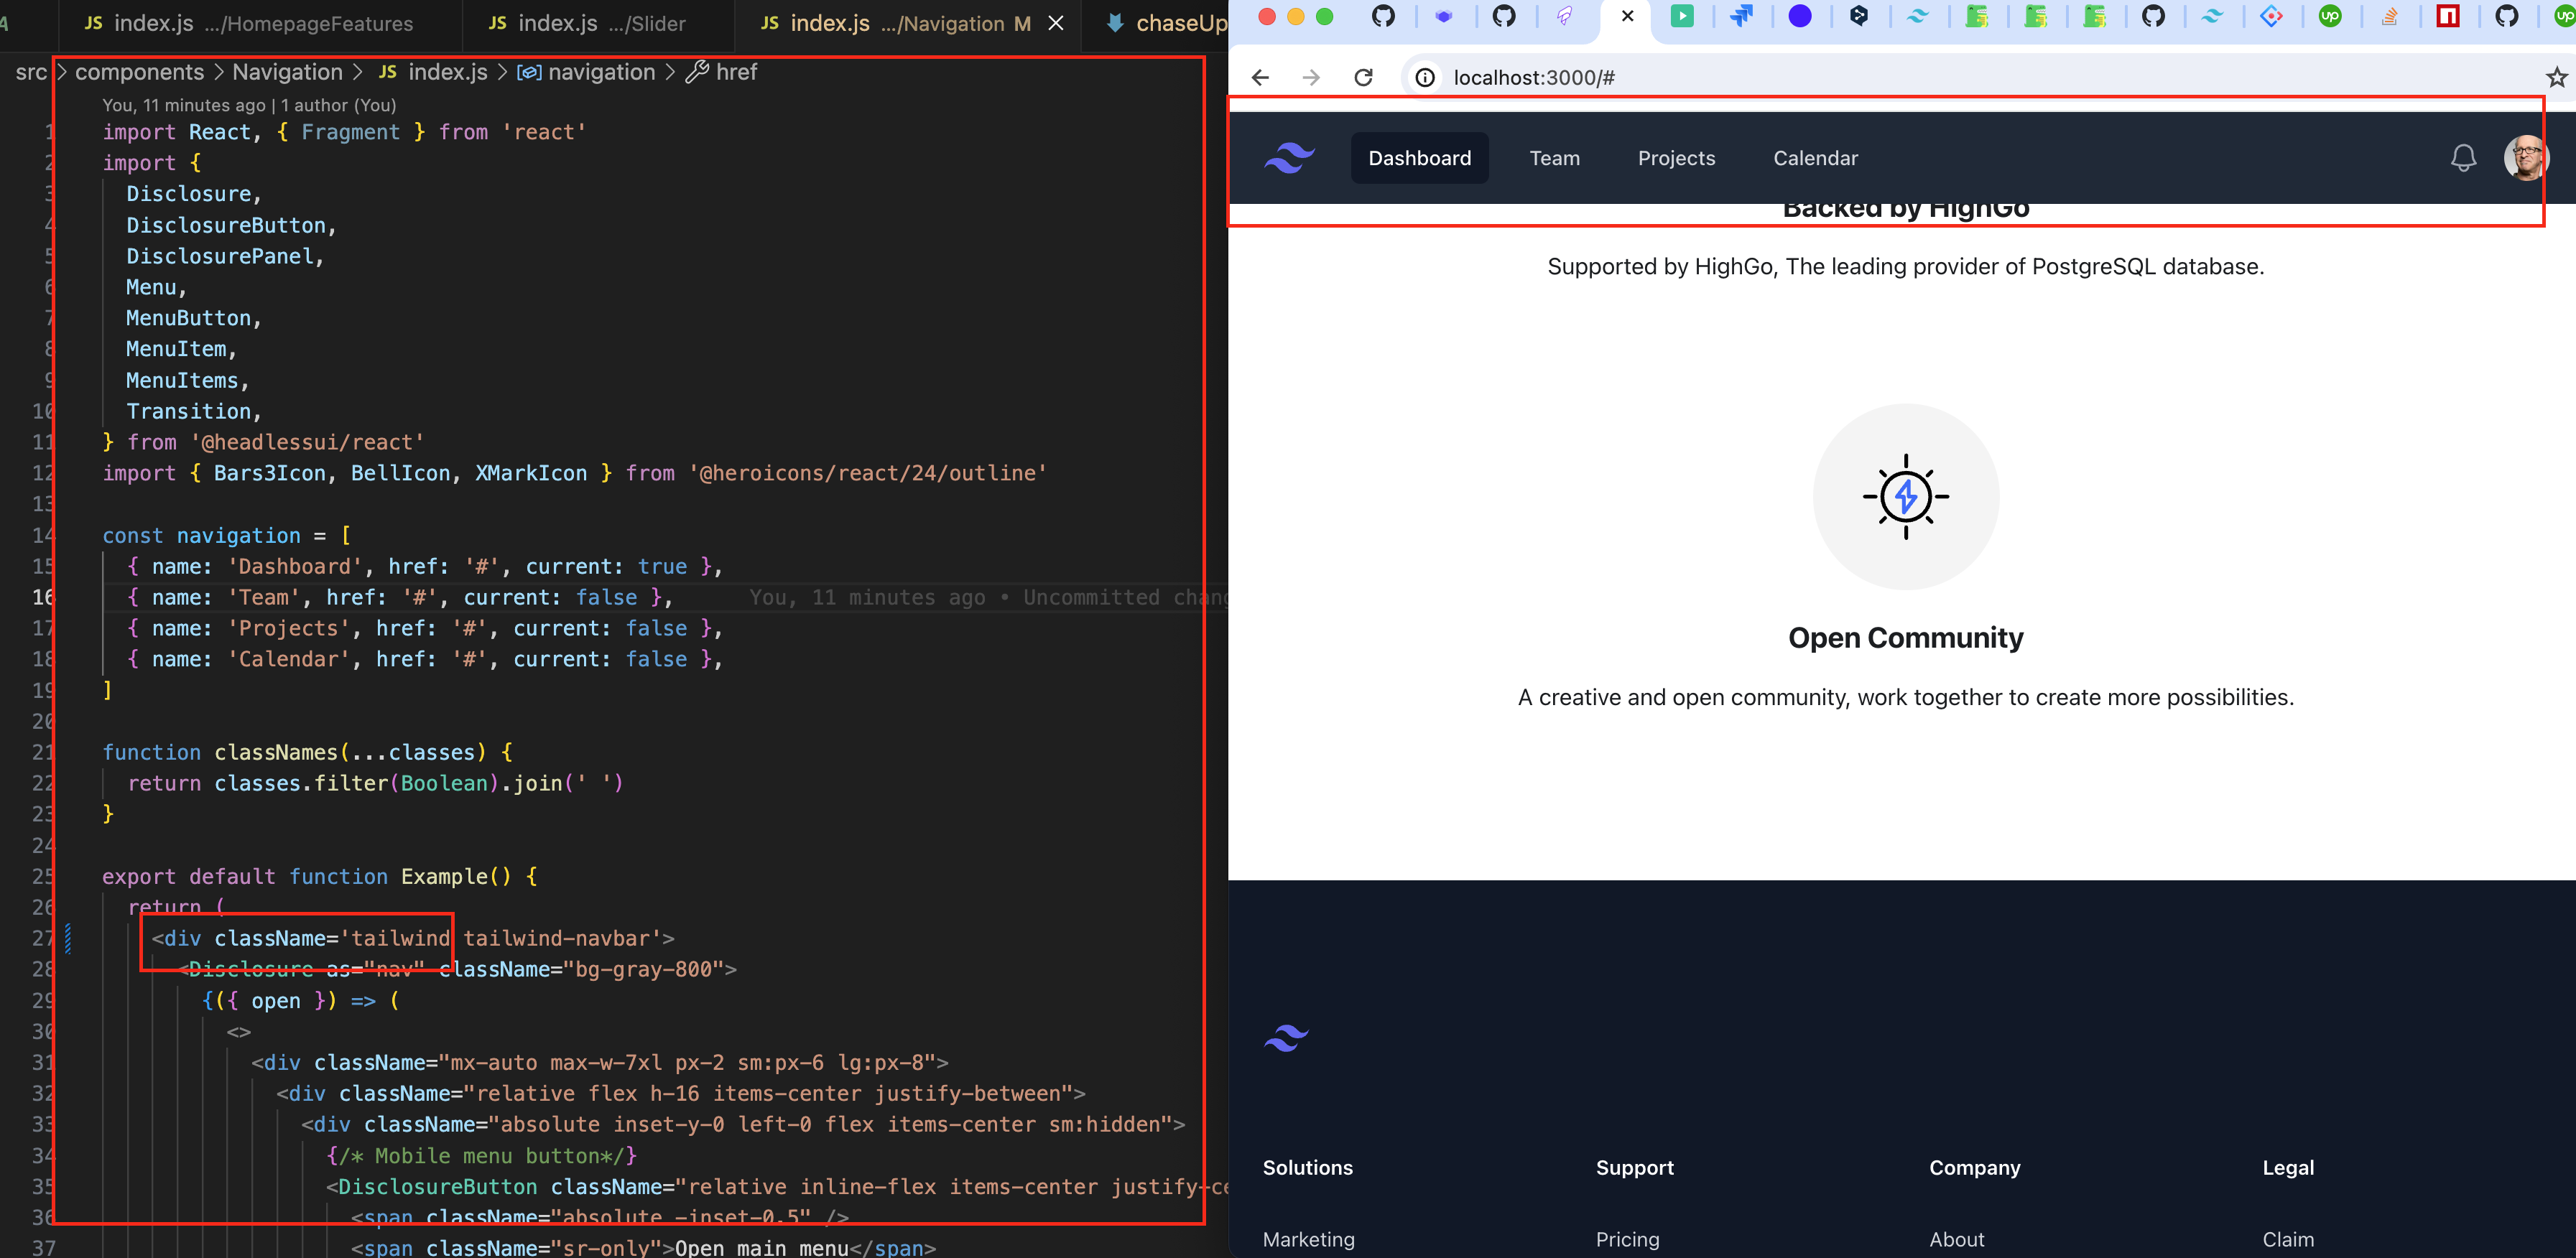Click '@heroicons/react/24/outline' import string

pos(867,474)
